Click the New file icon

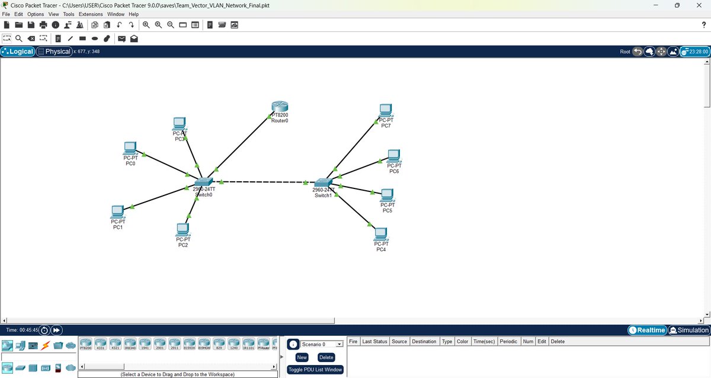7,25
